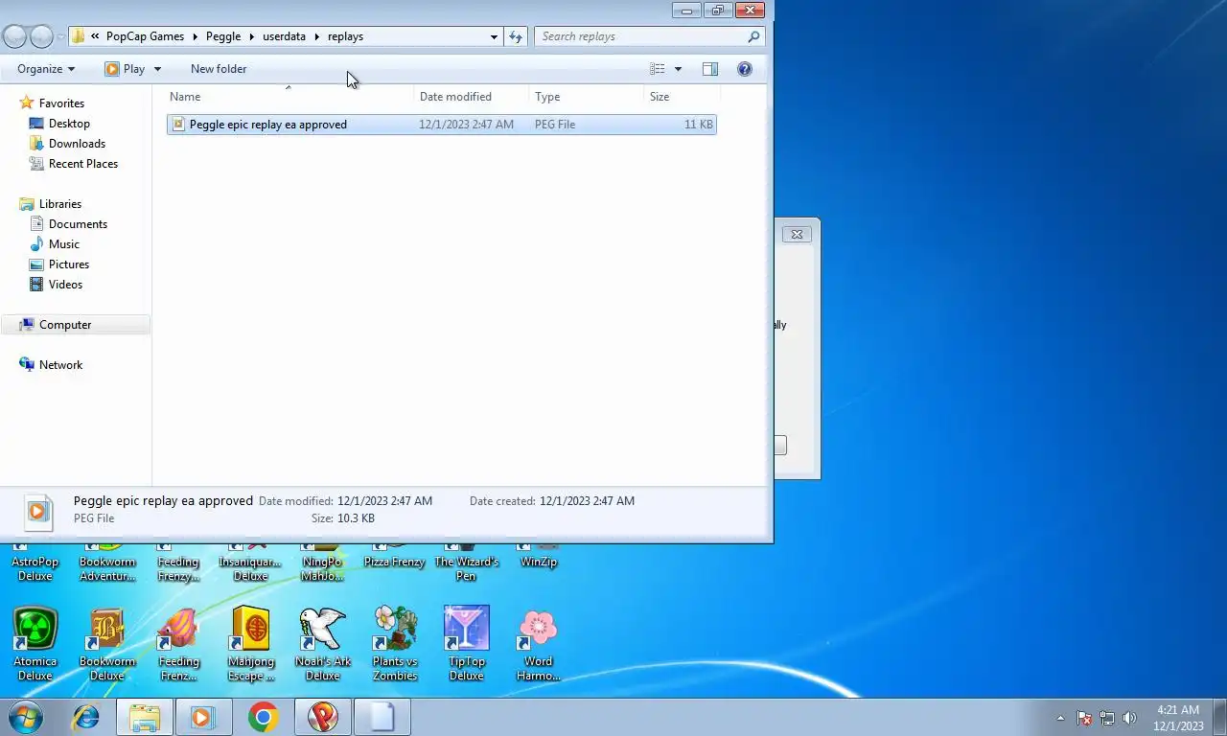Open the Windows Start menu
Viewport: 1227px width, 736px height.
point(25,717)
